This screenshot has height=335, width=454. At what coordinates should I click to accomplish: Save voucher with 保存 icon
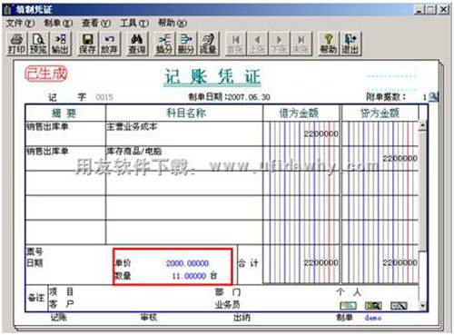pyautogui.click(x=87, y=44)
